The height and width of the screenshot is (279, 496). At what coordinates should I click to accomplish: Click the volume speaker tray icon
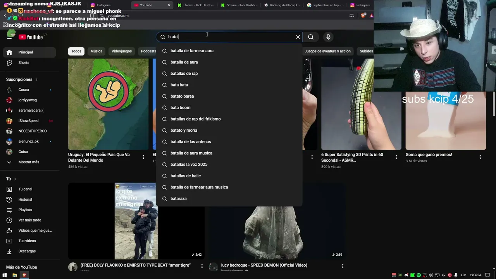coord(431,275)
